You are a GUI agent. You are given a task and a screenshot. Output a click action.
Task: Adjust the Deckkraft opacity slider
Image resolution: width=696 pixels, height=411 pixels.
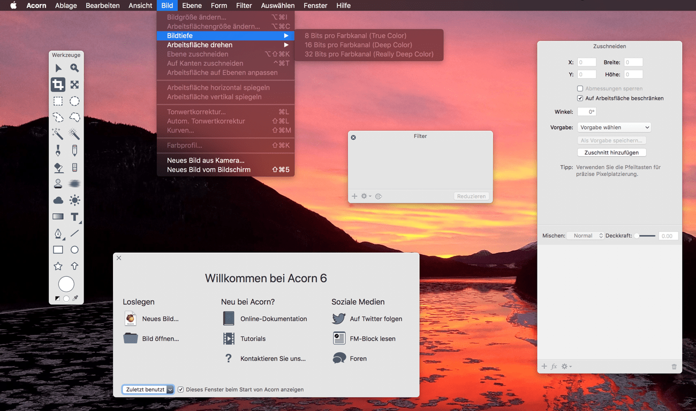pyautogui.click(x=646, y=236)
